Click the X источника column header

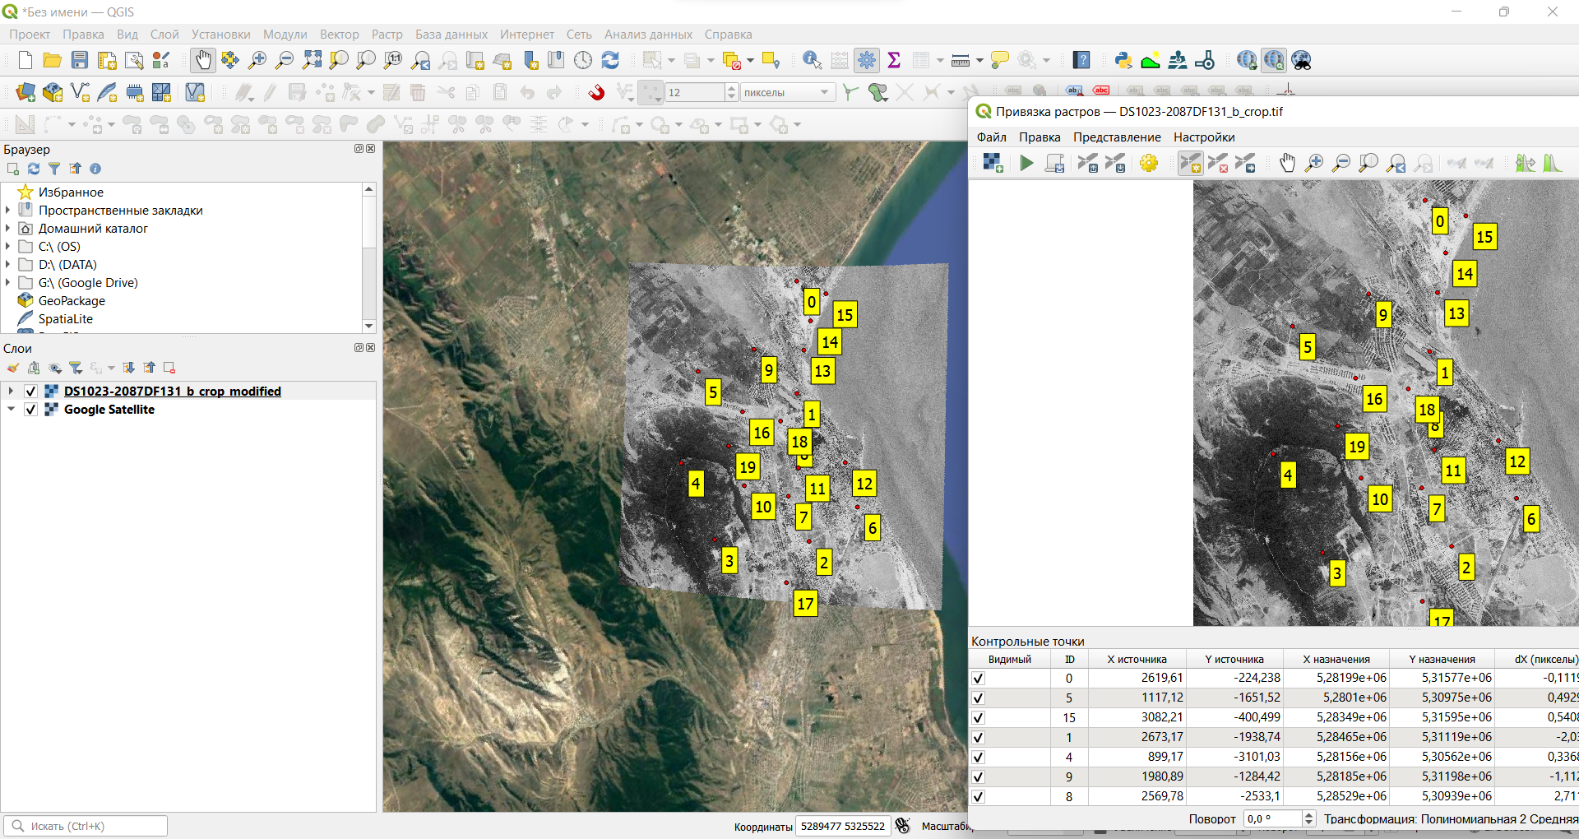(x=1137, y=659)
